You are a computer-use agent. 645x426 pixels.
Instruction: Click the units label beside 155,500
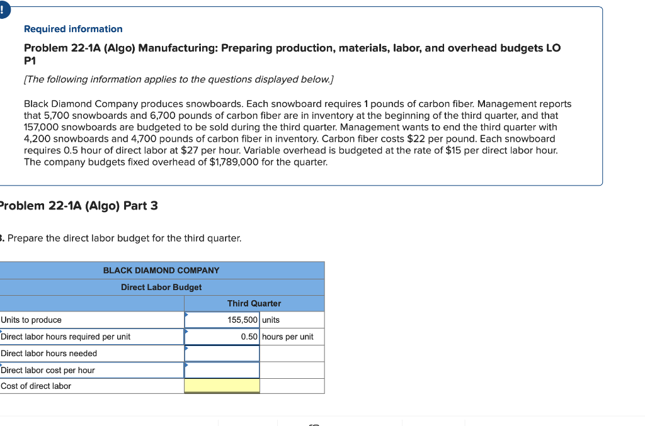coord(270,320)
